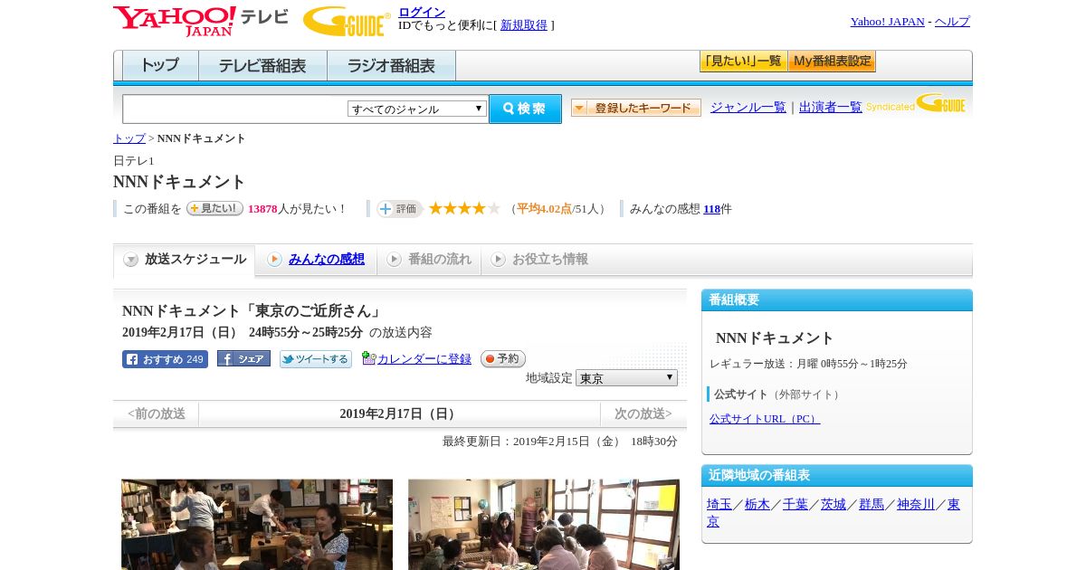The height and width of the screenshot is (570, 1086).
Task: Click the 新規取得 link
Action: click(x=524, y=25)
